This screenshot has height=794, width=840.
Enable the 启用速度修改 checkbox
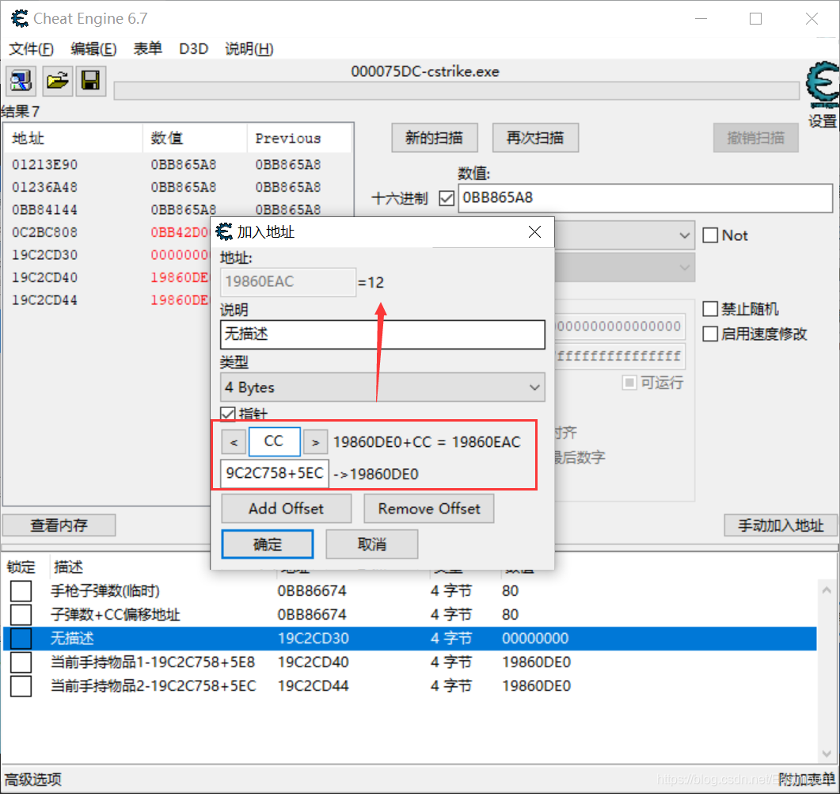710,334
